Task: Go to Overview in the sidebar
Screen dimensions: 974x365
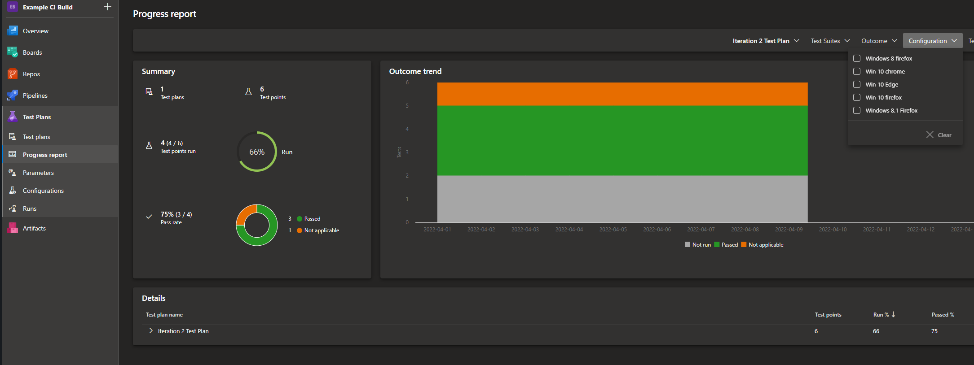Action: (x=35, y=31)
